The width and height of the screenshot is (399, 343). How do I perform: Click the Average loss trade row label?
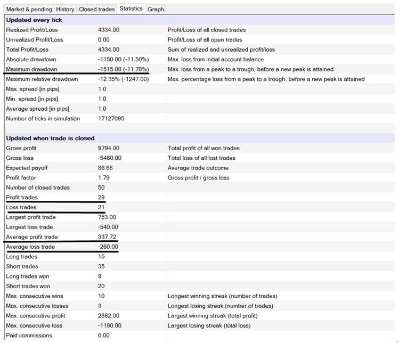30,247
